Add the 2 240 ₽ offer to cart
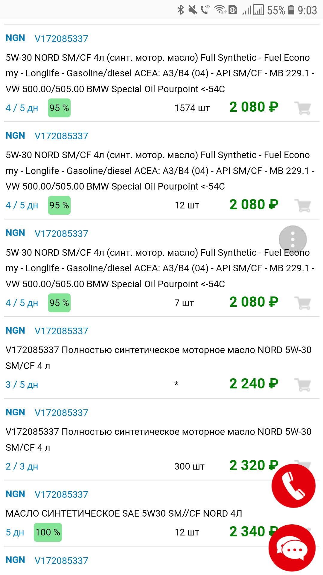The image size is (323, 575). [x=303, y=385]
